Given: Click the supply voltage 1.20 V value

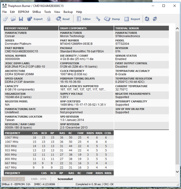Looking at the screenshot, I should point(64,97).
